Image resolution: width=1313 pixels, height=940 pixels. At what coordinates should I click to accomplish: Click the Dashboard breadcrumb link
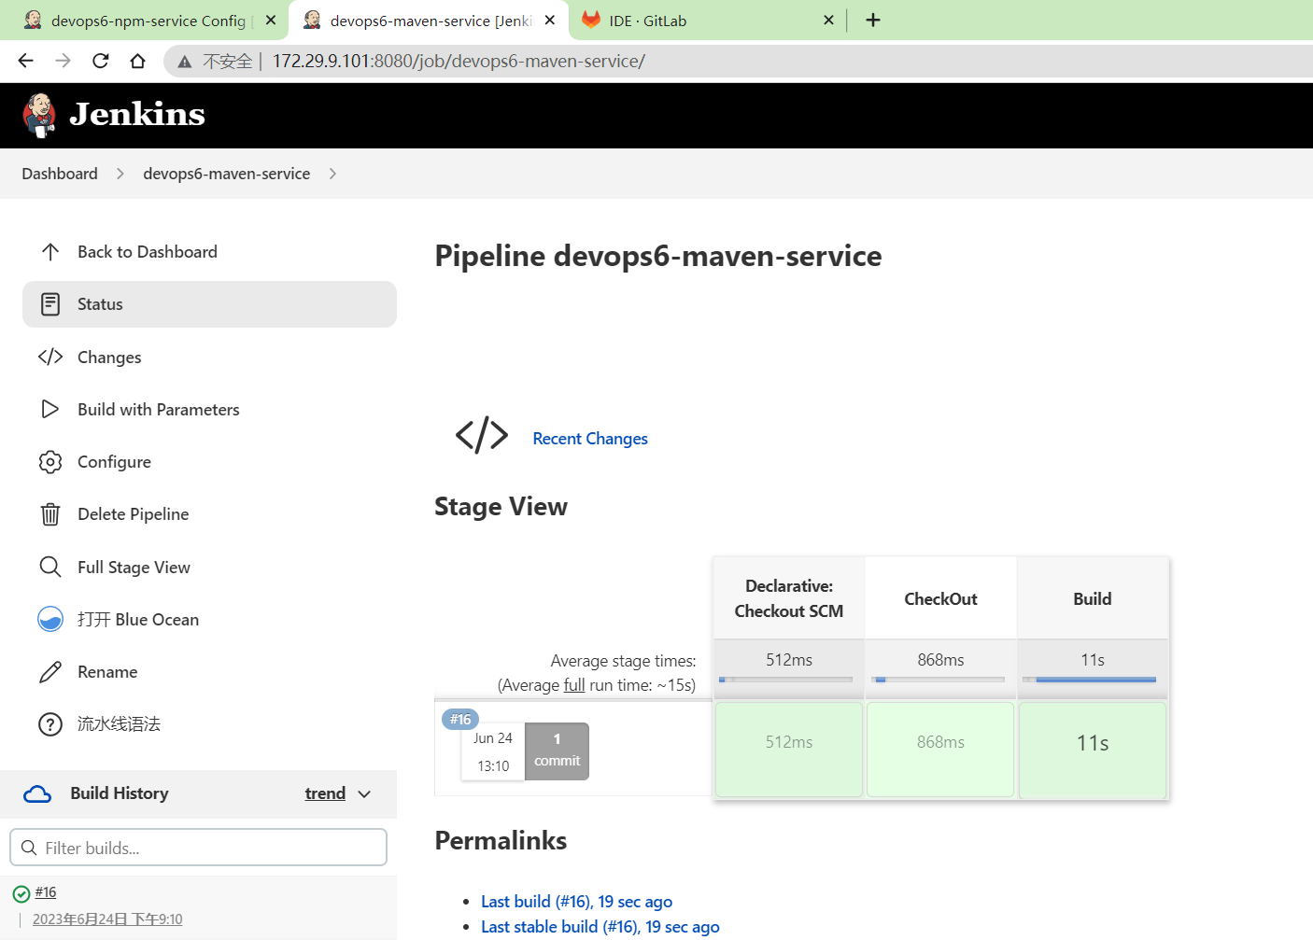(60, 174)
